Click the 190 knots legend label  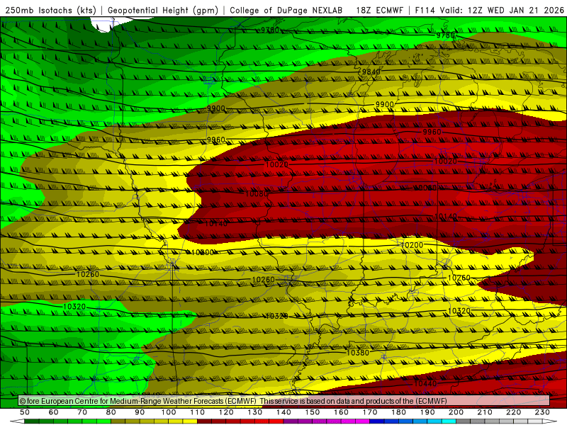(427, 412)
